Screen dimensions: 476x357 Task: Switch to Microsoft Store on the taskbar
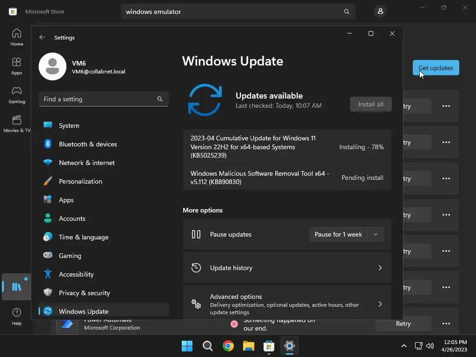coord(269,346)
